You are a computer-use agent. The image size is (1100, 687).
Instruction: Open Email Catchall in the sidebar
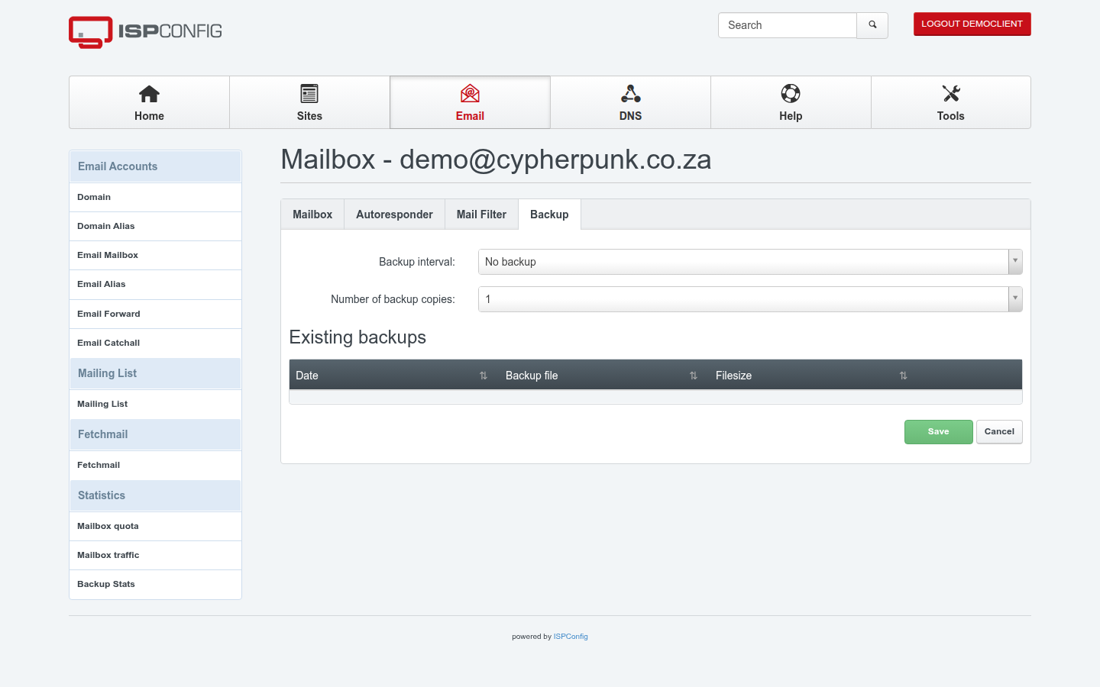(155, 343)
